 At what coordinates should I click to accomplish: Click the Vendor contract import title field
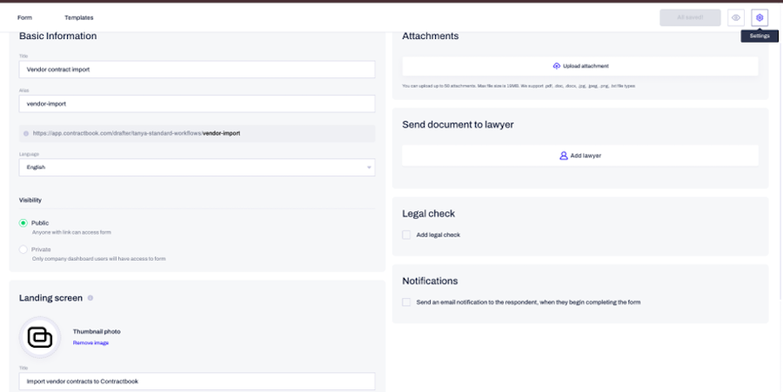click(197, 70)
